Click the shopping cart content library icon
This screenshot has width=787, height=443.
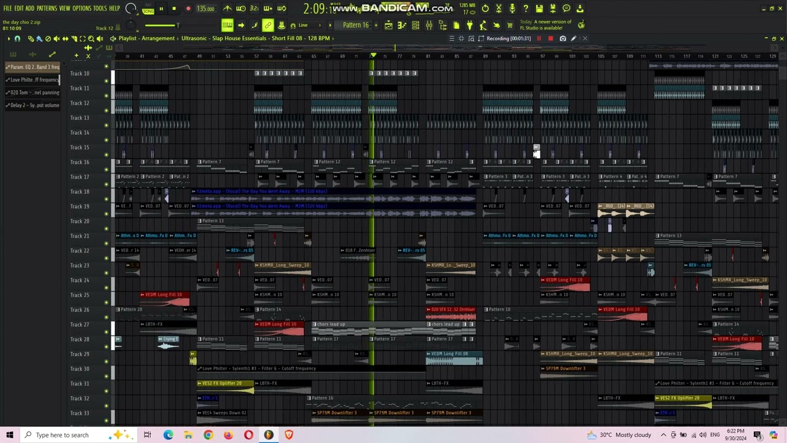coord(510,25)
